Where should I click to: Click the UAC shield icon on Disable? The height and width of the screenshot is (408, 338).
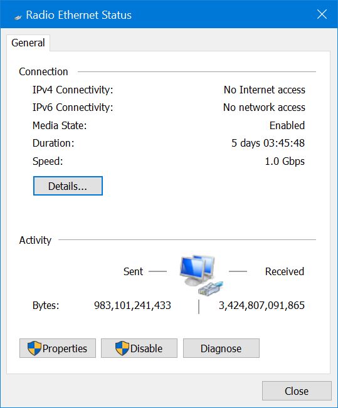(x=122, y=348)
